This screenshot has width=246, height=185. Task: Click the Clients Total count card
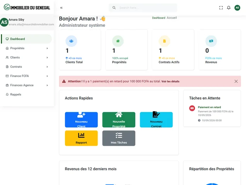pos(80,50)
